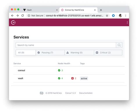
Task: Show All (9) services filter
Action: pyautogui.click(x=26, y=52)
